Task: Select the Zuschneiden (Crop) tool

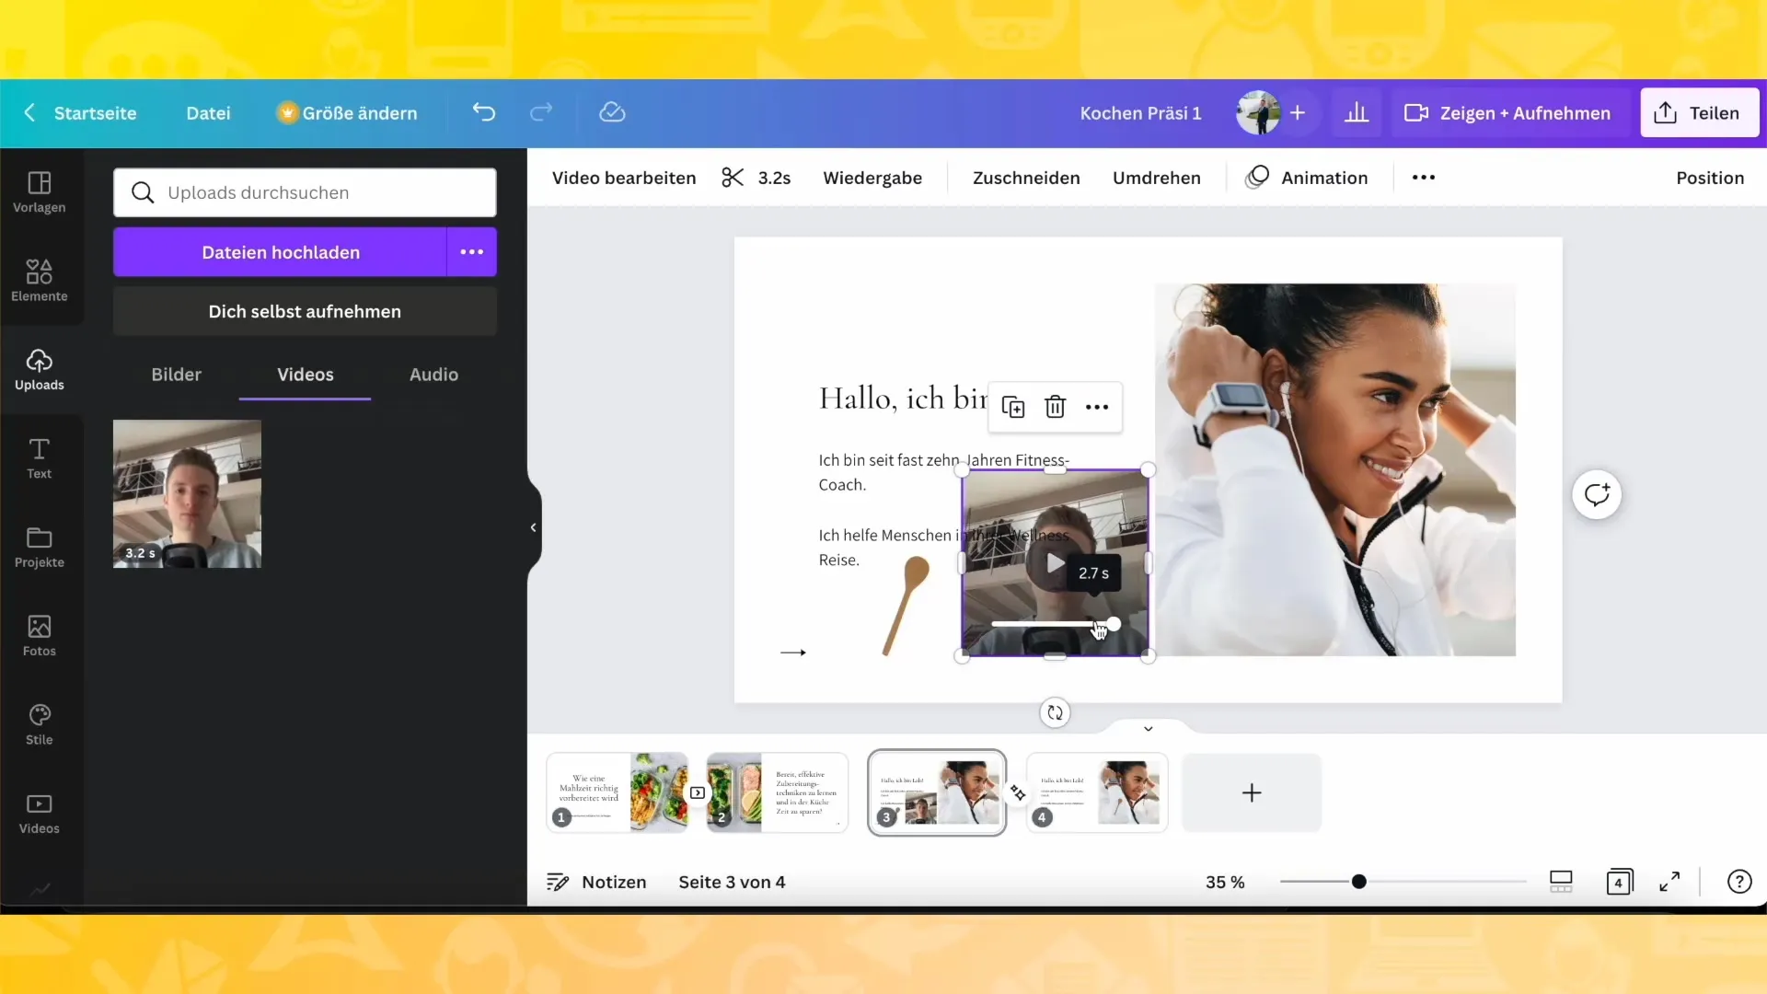Action: coord(1027,178)
